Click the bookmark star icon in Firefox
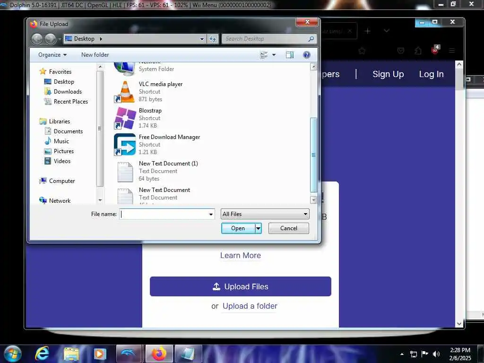Viewport: 484px width, 363px height. [362, 51]
